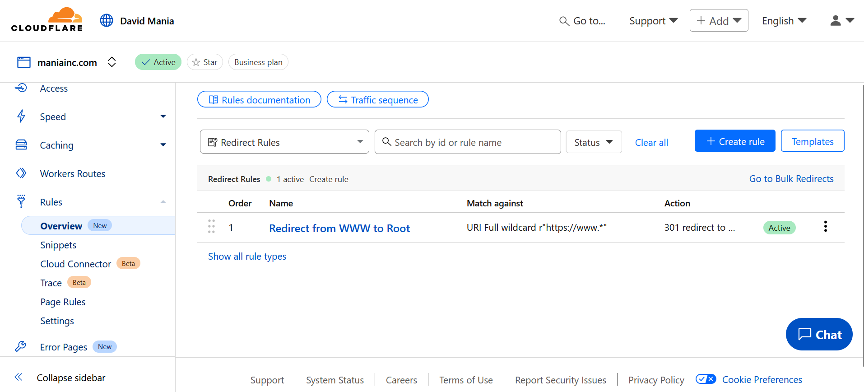Open the user profile menu
The image size is (864, 392).
[842, 20]
